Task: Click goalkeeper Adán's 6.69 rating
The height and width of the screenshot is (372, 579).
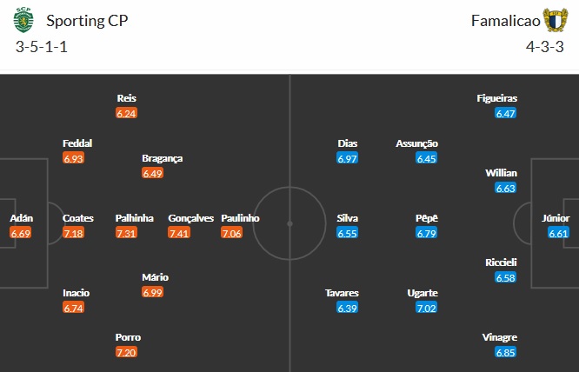Action: click(x=21, y=233)
